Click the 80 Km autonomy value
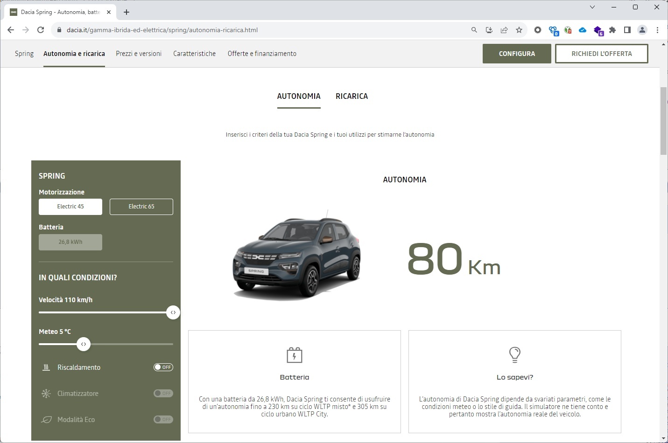 coord(454,259)
